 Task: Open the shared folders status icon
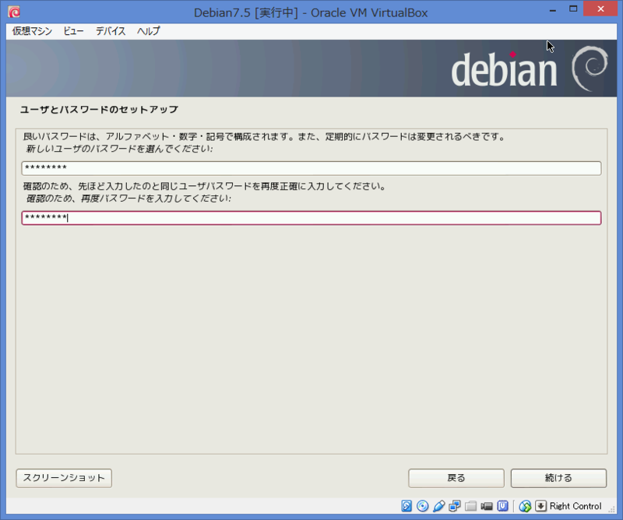pyautogui.click(x=470, y=506)
